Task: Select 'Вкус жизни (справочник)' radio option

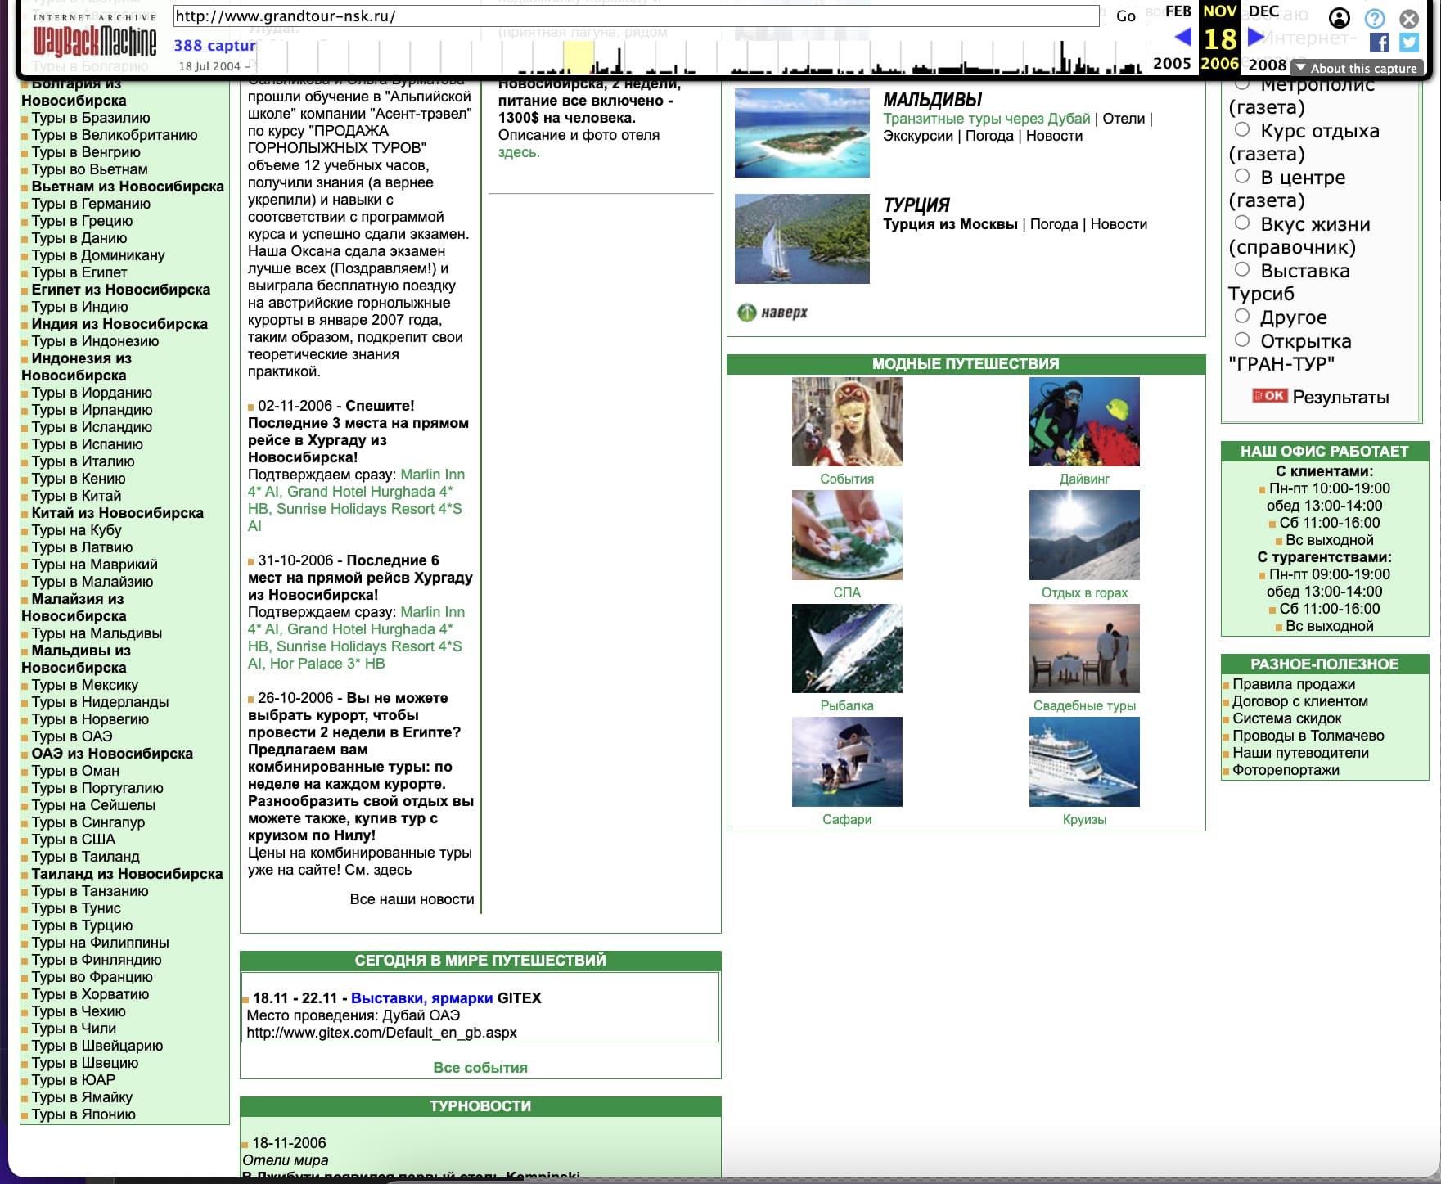Action: (x=1242, y=223)
